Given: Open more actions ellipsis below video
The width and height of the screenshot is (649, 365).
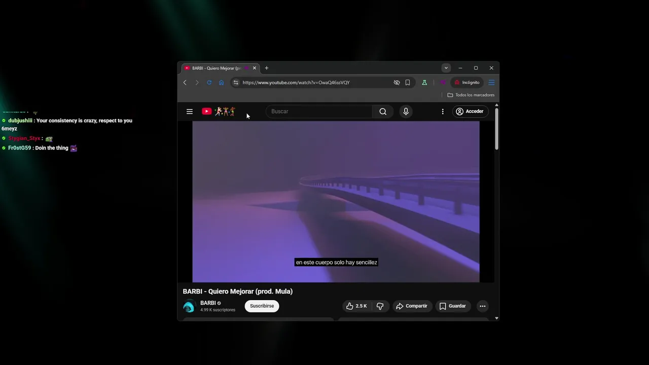Looking at the screenshot, I should pos(483,306).
